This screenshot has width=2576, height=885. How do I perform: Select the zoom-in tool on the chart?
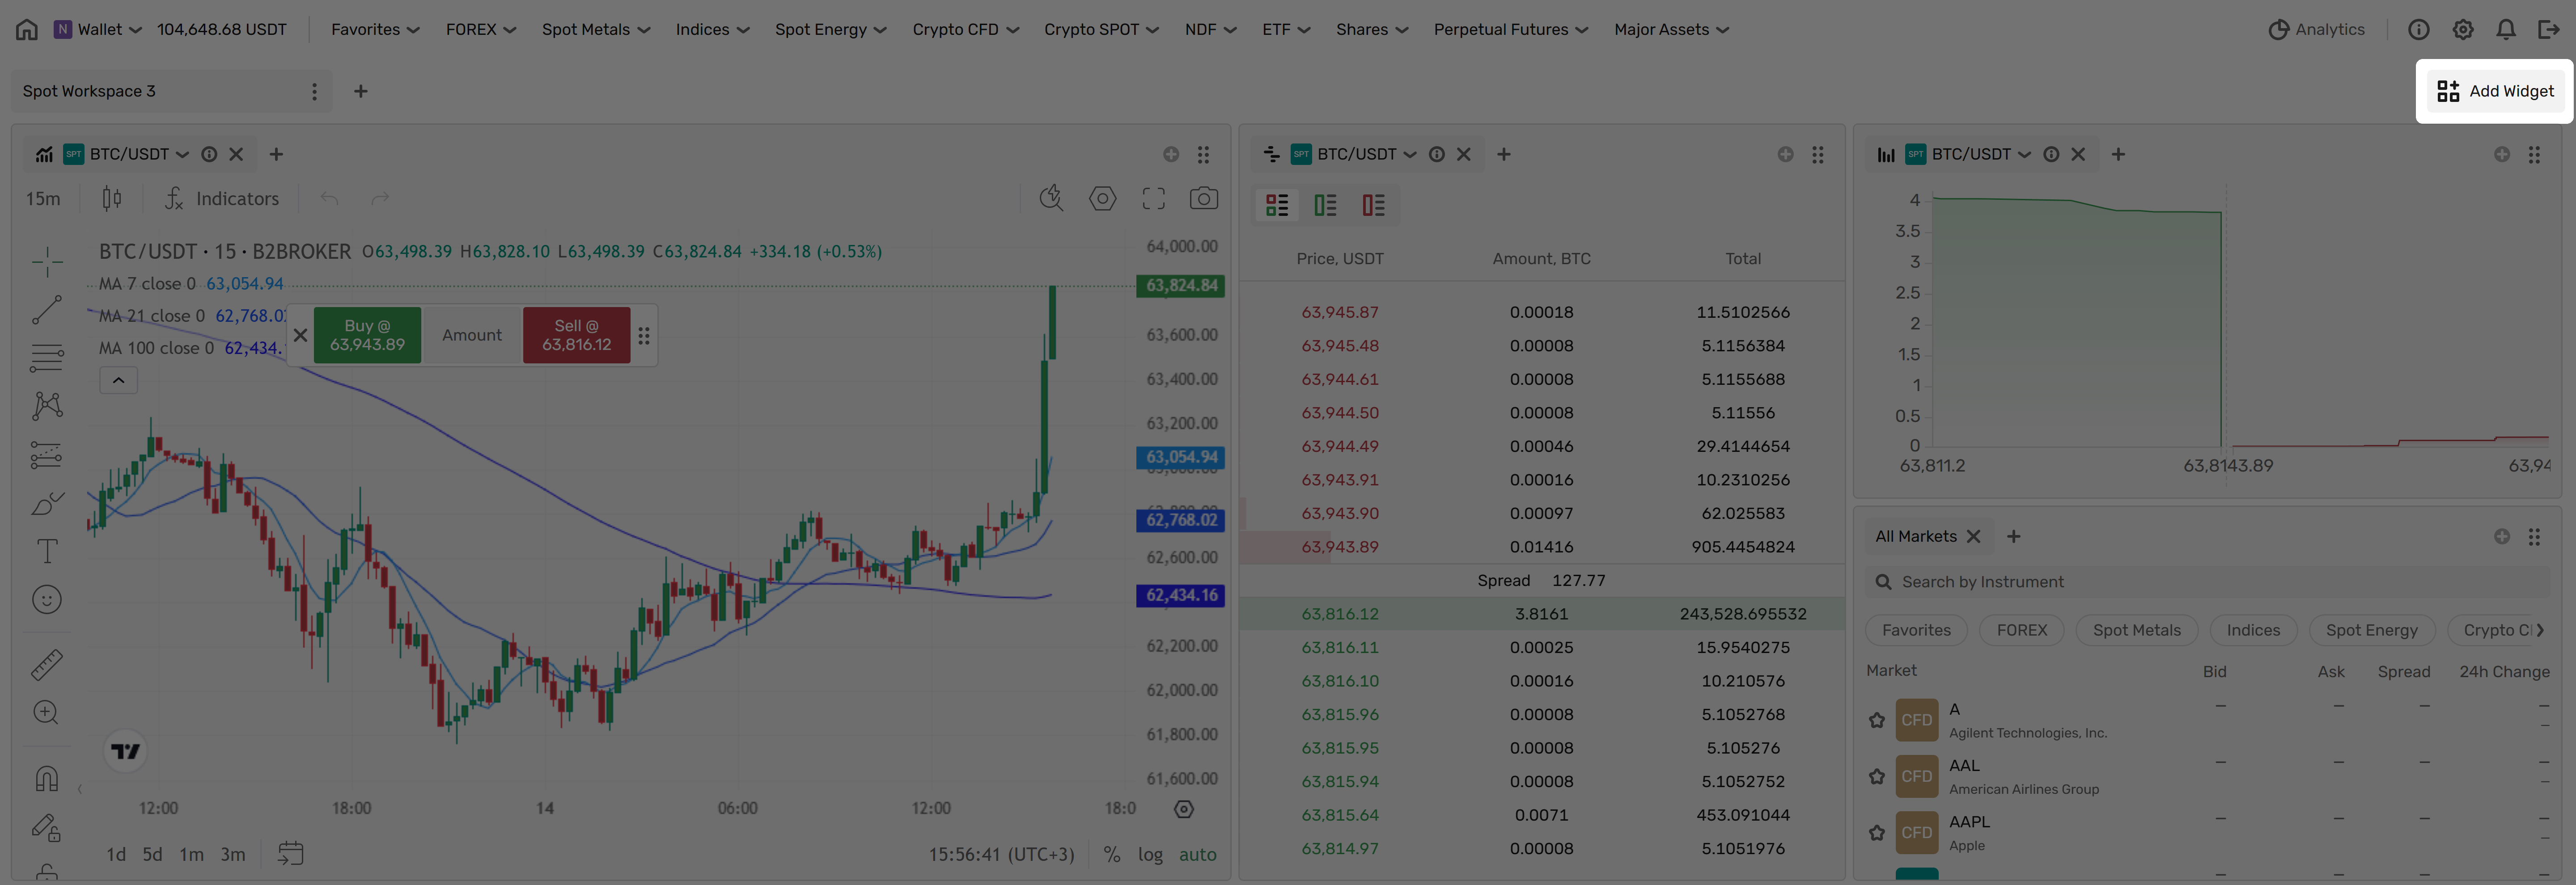click(47, 712)
